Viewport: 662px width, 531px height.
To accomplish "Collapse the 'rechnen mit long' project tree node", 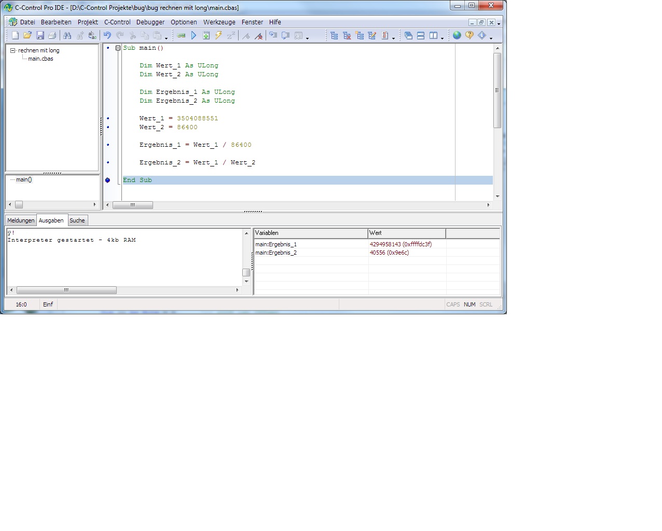I will click(13, 50).
